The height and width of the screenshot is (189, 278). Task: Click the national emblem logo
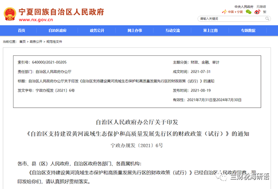point(10,14)
